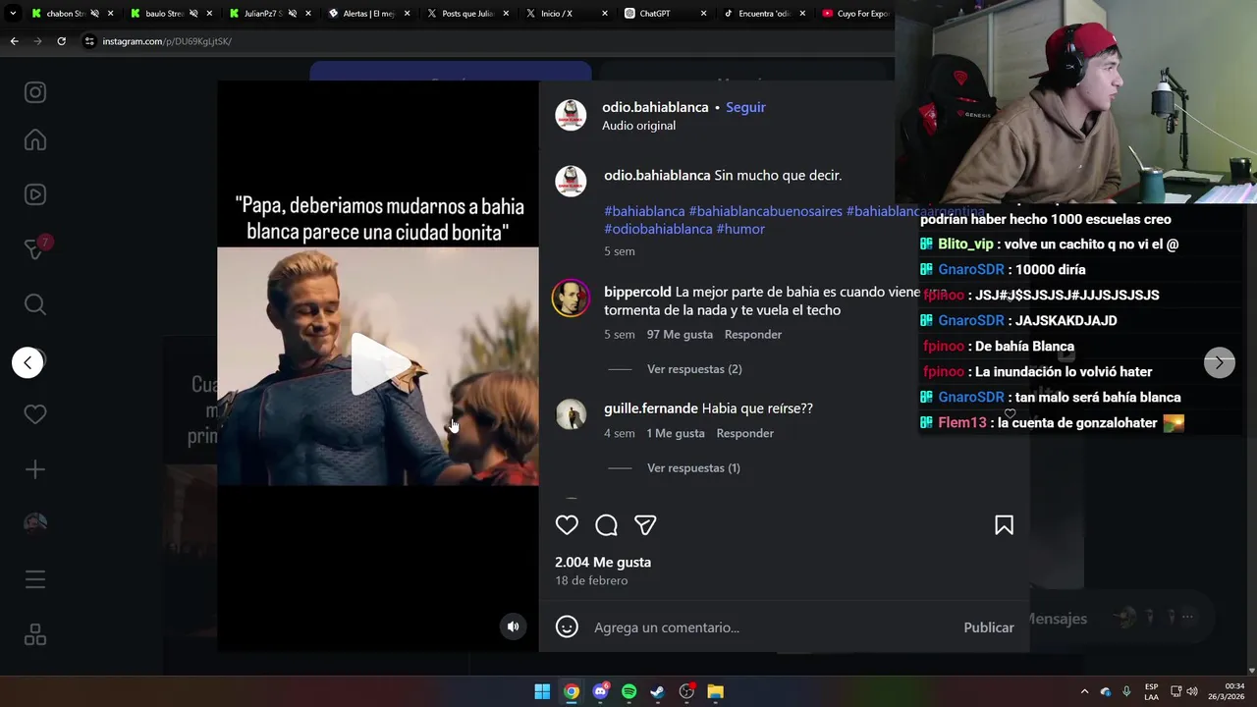View 1 Me gusta on guille.fernande comment
1257x707 pixels.
[x=676, y=433]
